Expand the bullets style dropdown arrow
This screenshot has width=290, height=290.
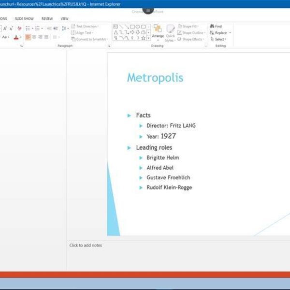(32, 29)
